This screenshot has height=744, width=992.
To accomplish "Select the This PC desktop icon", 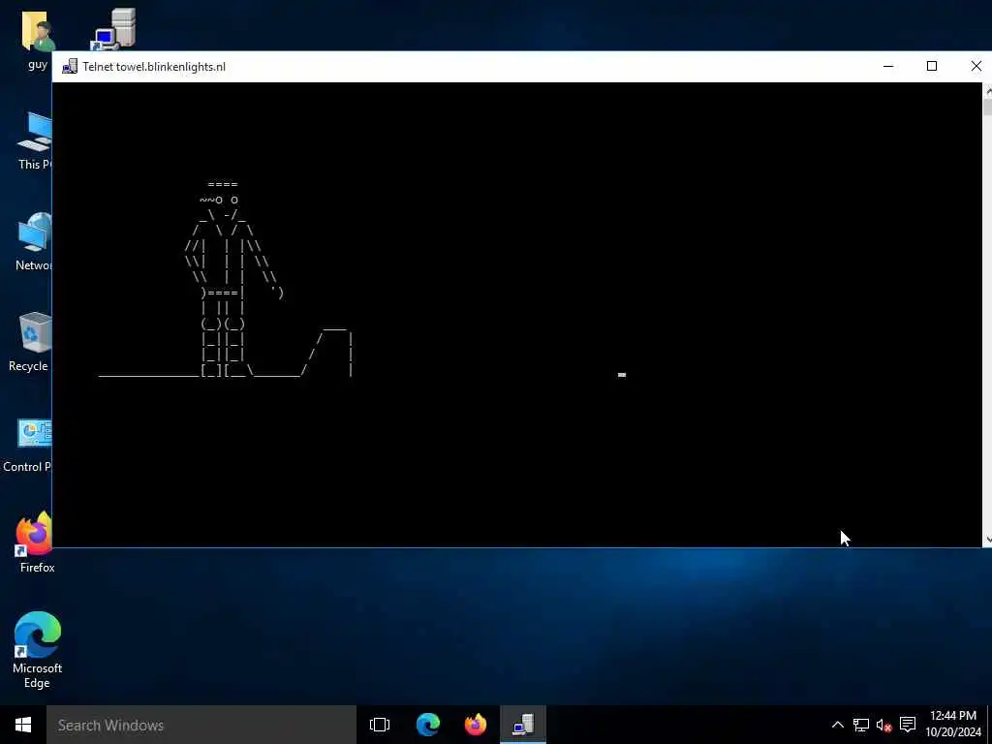I will [x=36, y=140].
